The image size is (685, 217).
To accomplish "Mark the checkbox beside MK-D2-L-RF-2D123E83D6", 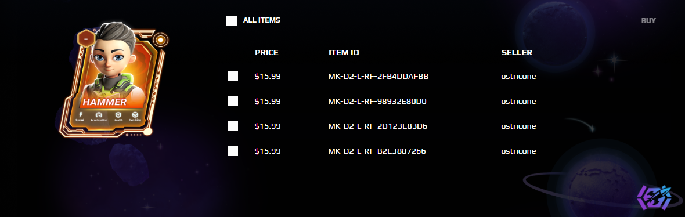I will click(233, 126).
